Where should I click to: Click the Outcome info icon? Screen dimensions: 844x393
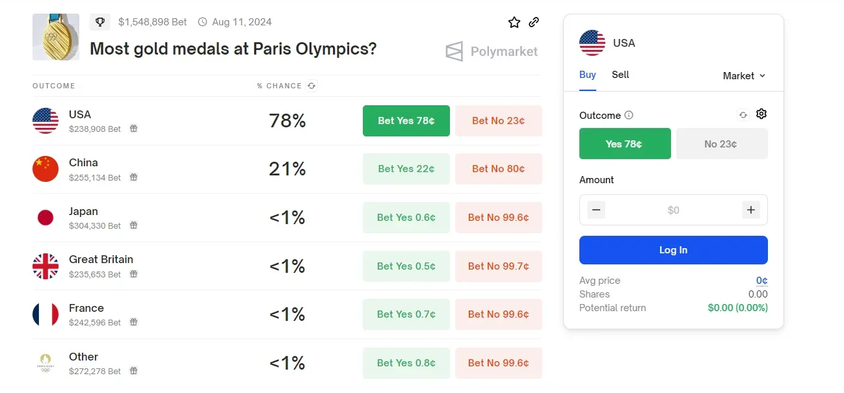[629, 116]
